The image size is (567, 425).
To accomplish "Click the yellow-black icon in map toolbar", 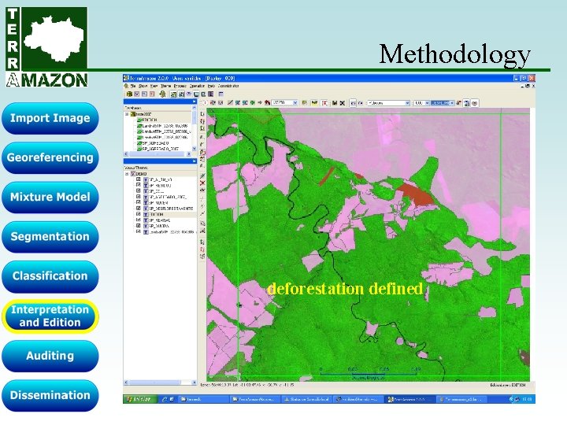I will (314, 103).
